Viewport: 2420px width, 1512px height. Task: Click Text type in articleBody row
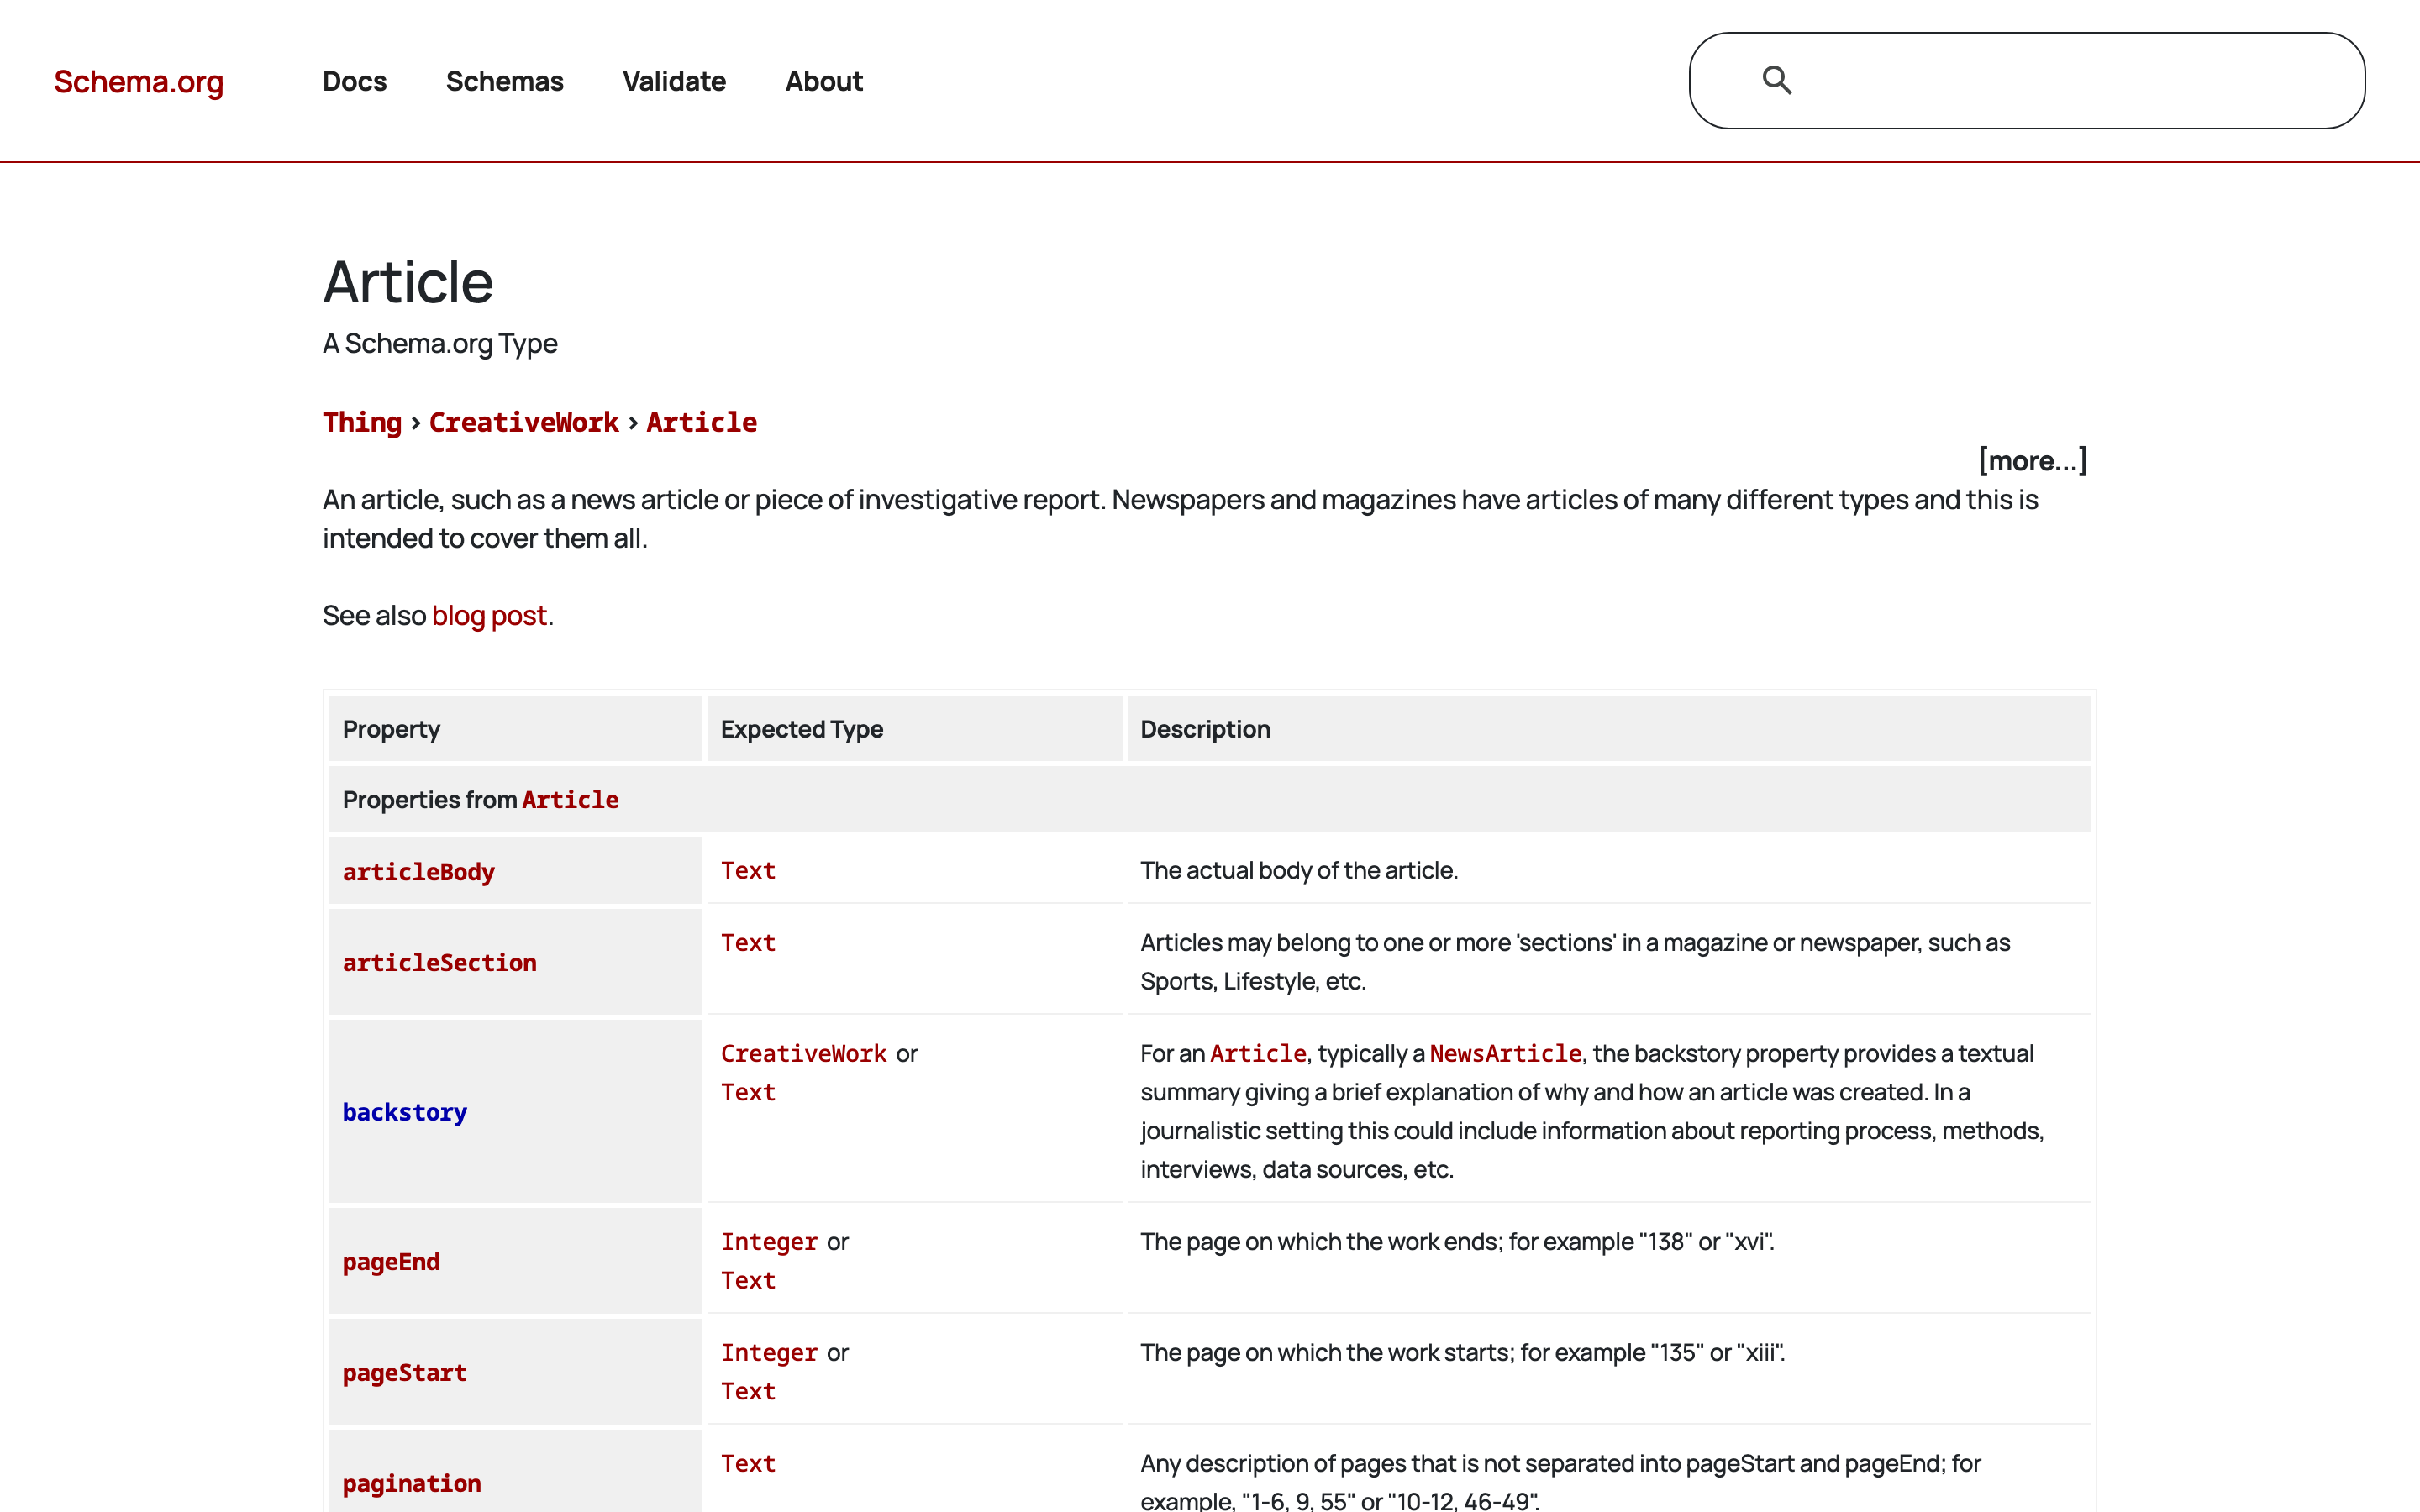tap(748, 870)
